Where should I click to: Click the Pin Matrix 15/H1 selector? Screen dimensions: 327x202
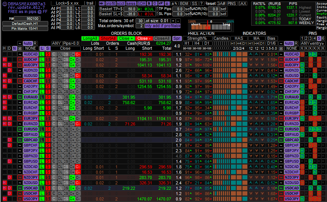click(25, 29)
